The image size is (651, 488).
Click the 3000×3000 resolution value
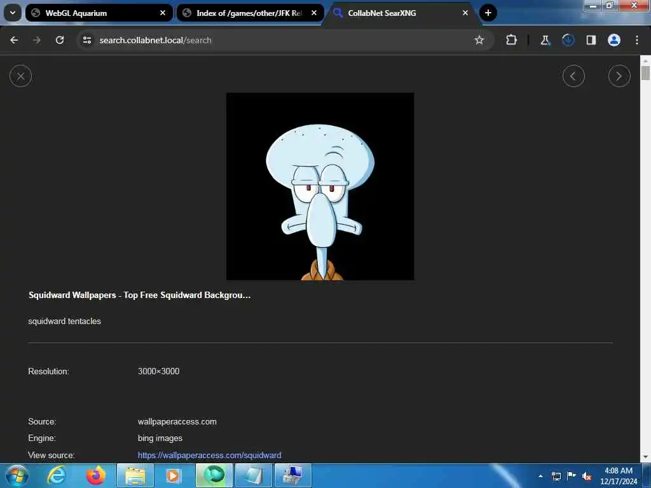[158, 371]
